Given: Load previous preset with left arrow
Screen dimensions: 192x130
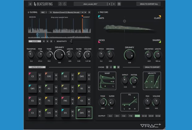Looking at the screenshot, I should point(109,4).
